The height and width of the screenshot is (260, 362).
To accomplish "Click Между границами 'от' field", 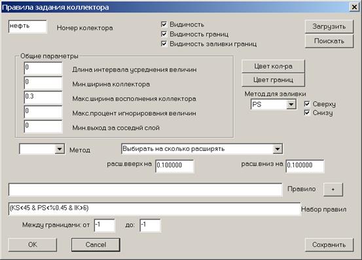I will click(104, 225).
